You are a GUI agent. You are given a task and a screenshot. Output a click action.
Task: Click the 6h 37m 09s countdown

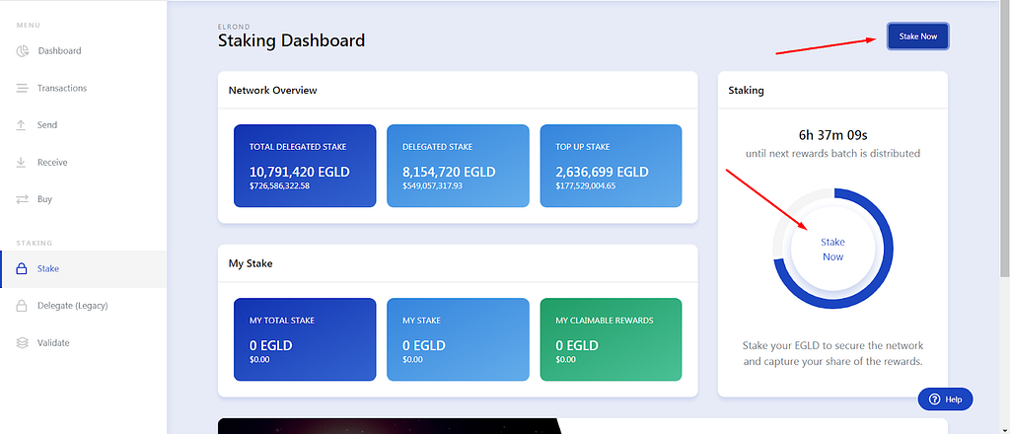pos(832,135)
